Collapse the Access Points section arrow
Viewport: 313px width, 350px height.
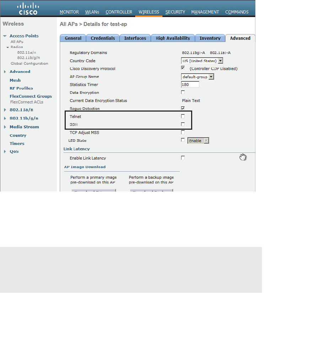(5, 36)
